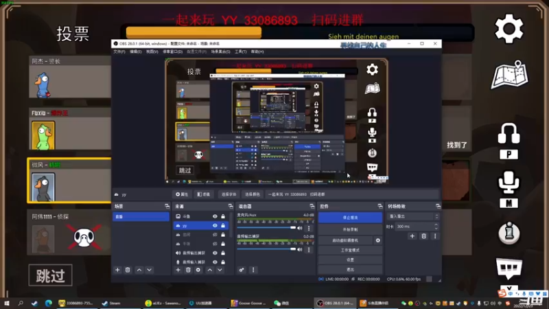Open 编辑(E) menu in OBS
Image resolution: width=549 pixels, height=309 pixels.
136,52
